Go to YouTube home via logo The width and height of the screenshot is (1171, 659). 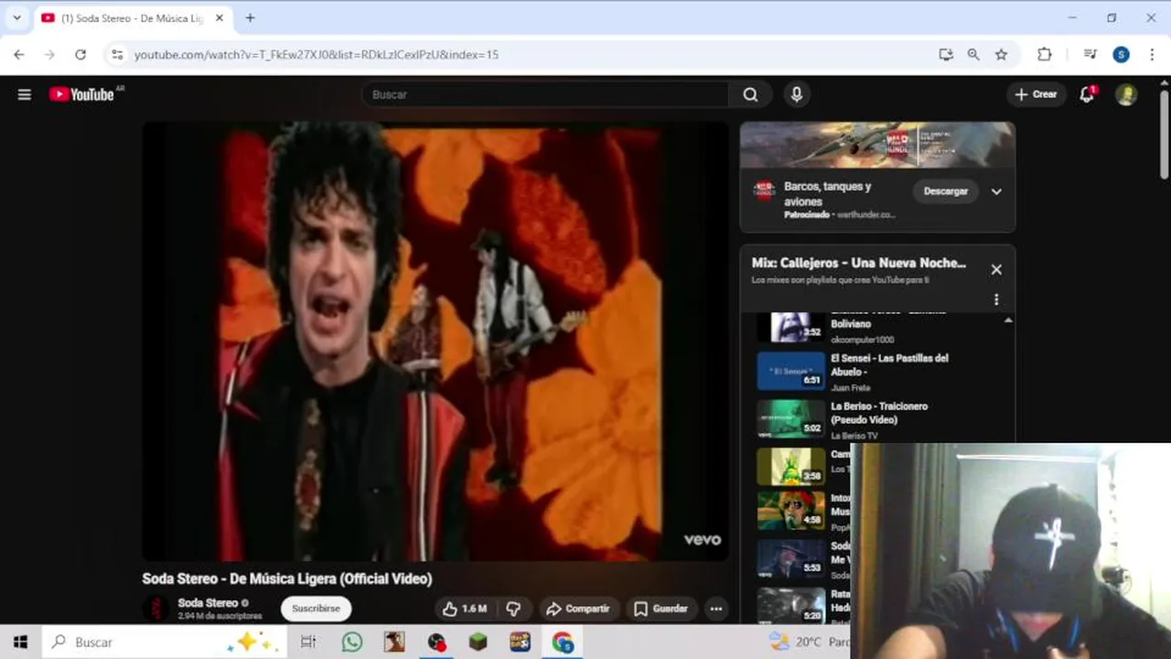pos(81,94)
